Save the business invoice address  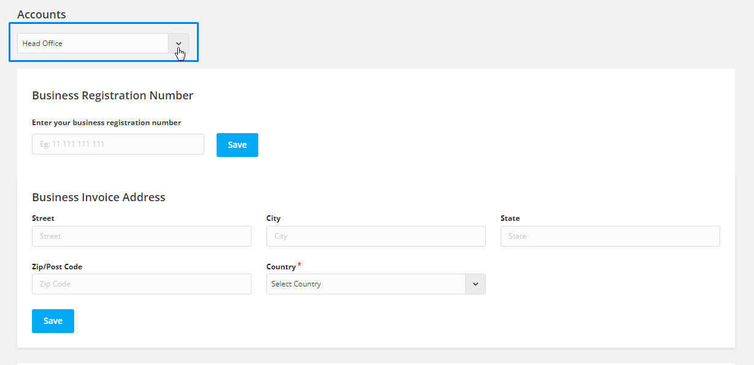[x=53, y=321]
